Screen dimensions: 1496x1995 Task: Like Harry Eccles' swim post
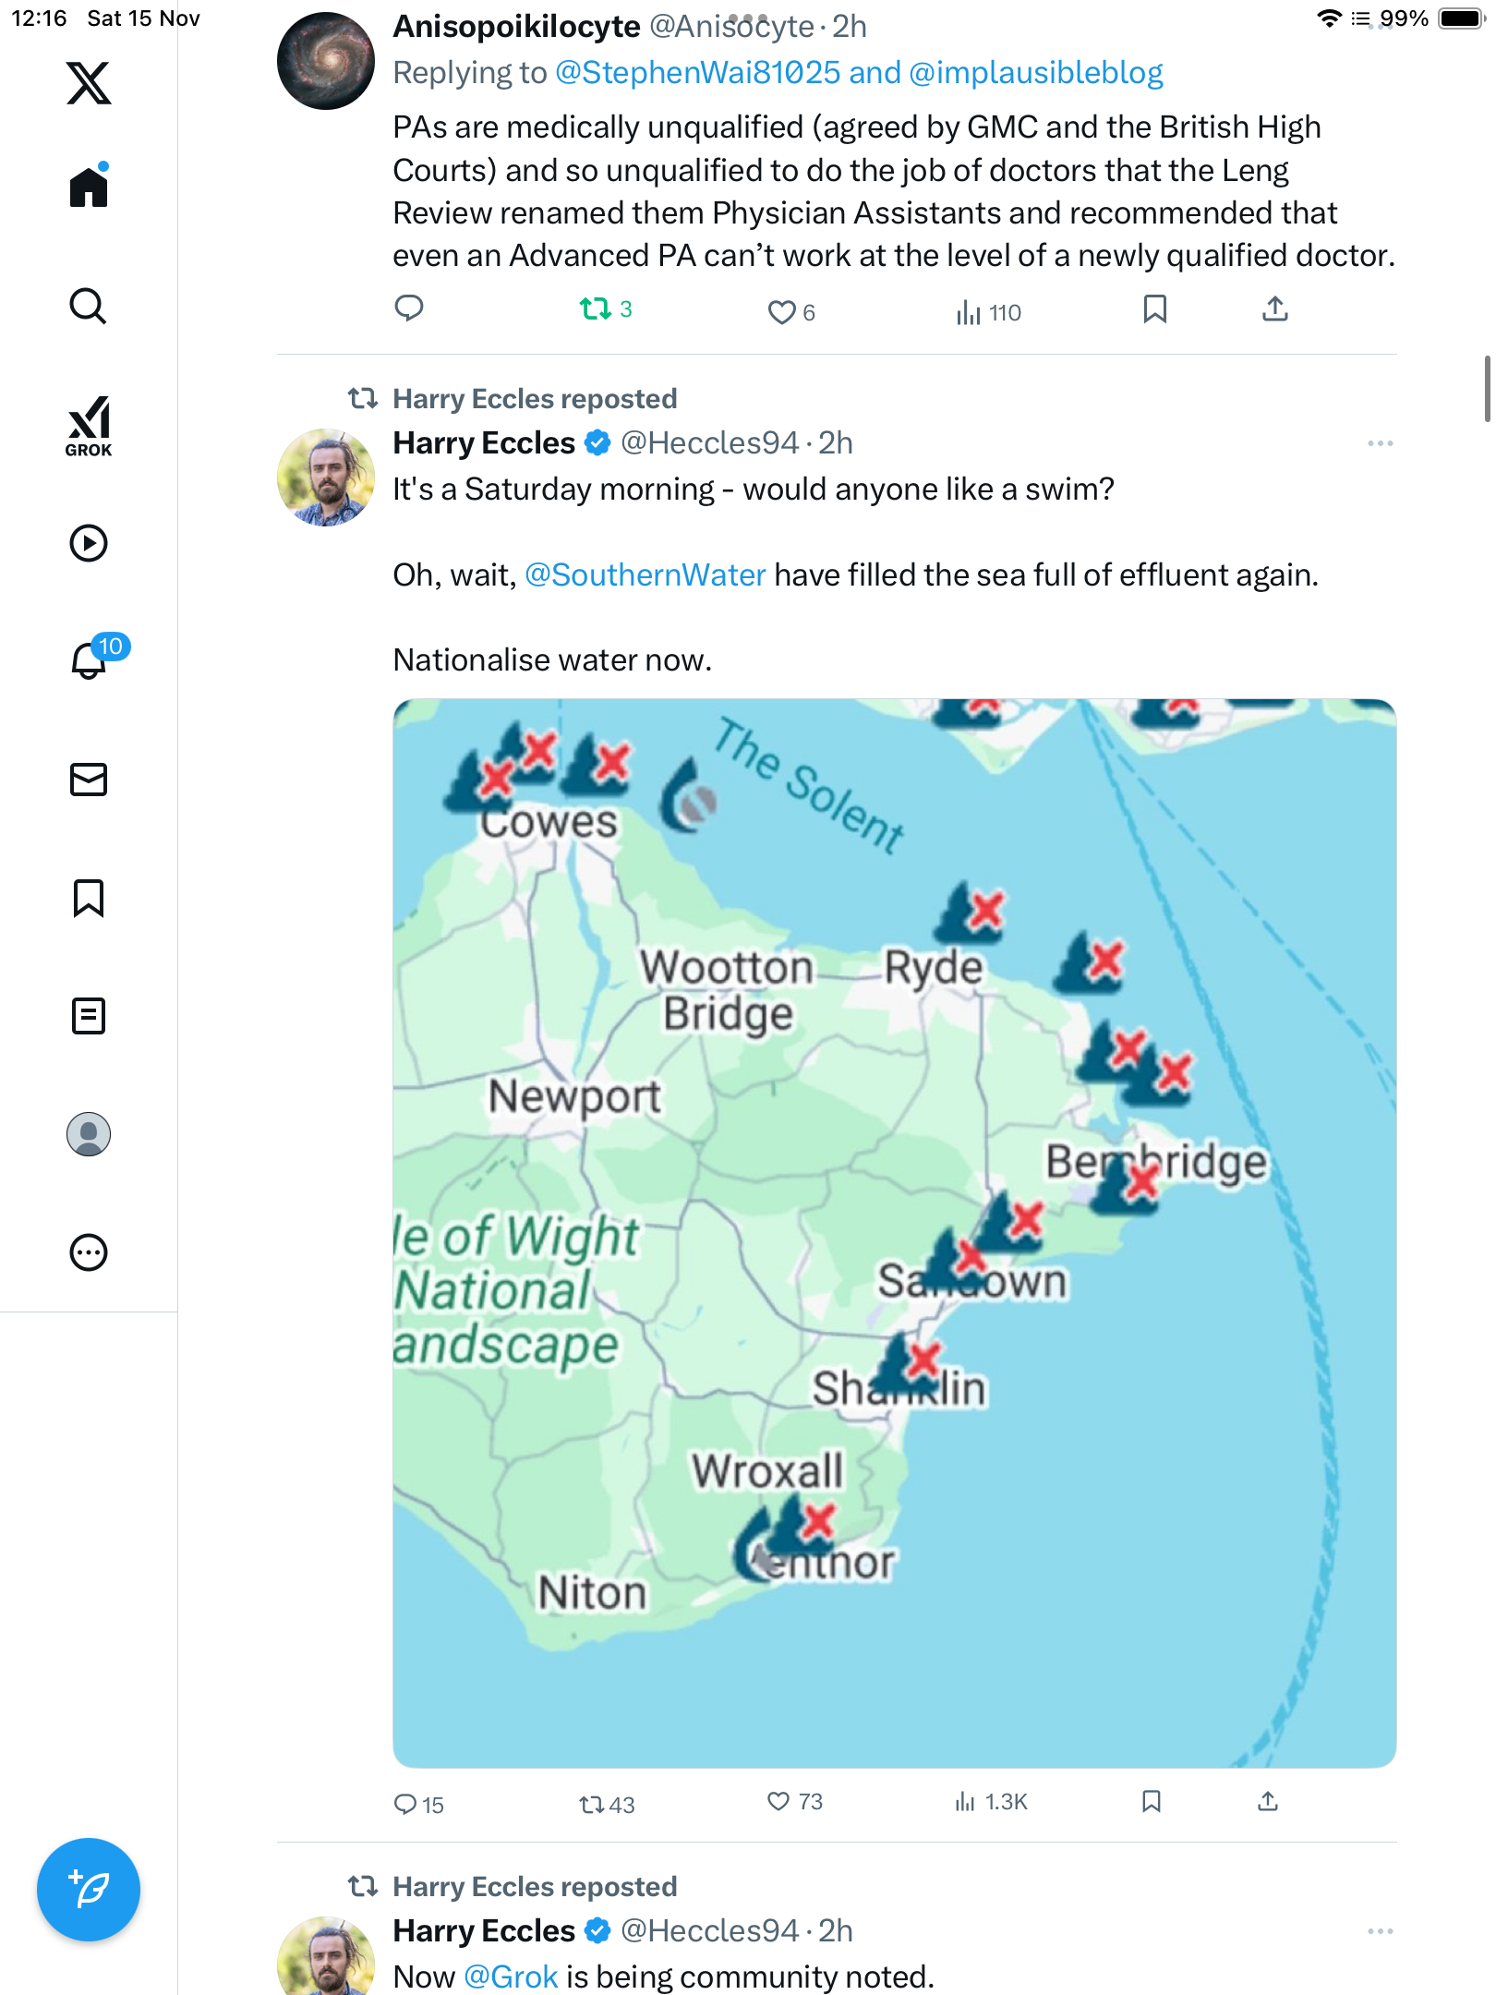[779, 1801]
